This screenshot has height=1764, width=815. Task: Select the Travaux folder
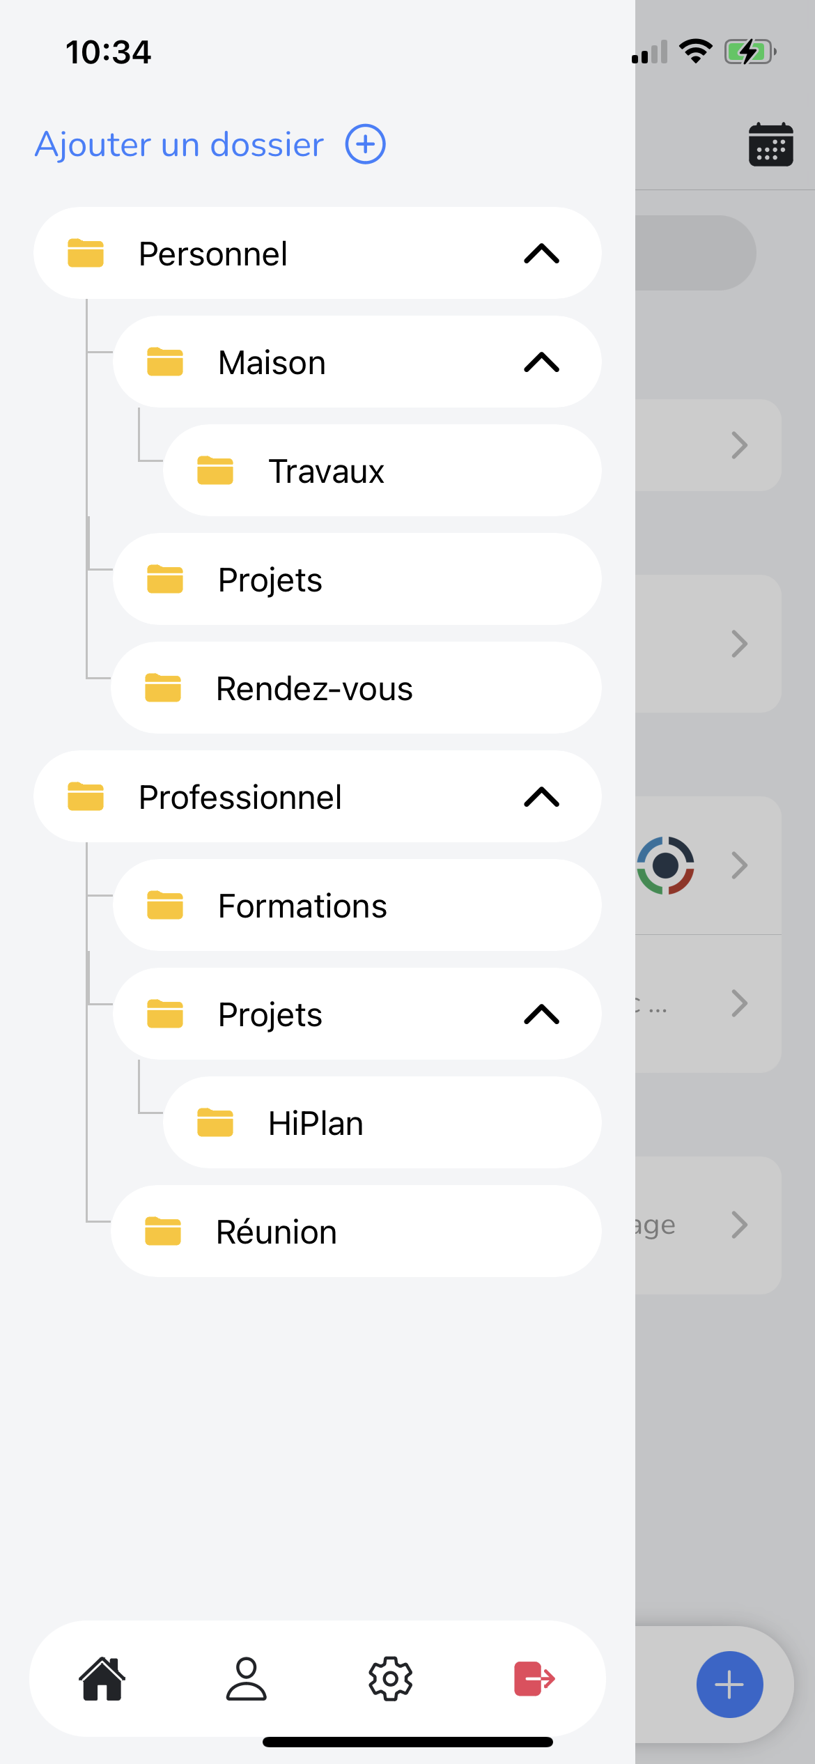click(x=382, y=470)
